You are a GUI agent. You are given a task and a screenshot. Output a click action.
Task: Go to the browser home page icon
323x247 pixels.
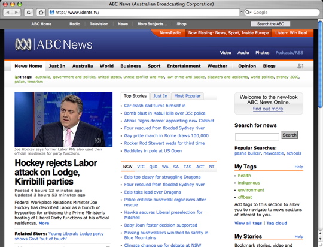tap(41, 13)
